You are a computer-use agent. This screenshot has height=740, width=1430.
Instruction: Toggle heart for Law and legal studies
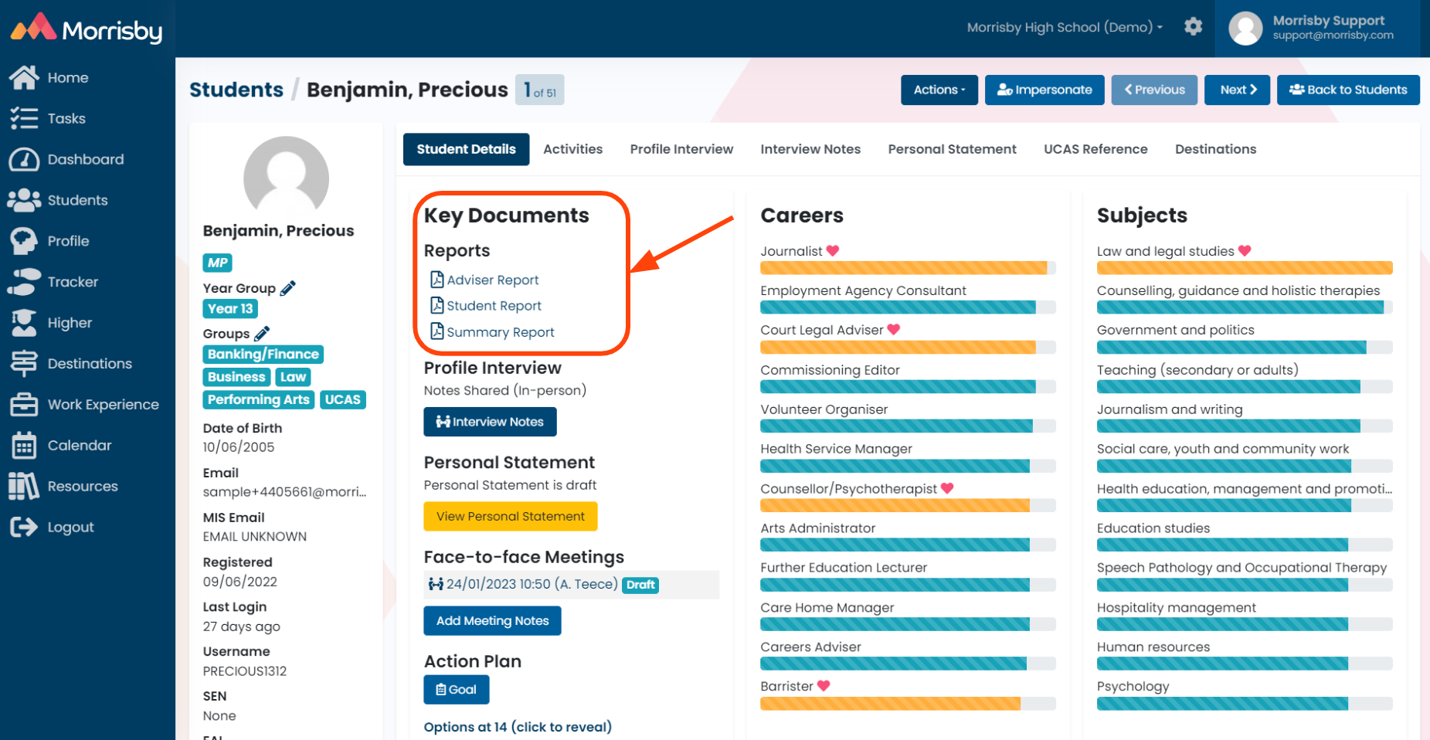[1245, 250]
